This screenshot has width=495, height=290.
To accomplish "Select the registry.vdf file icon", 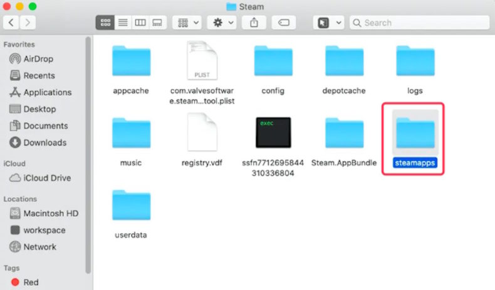I will pyautogui.click(x=202, y=132).
